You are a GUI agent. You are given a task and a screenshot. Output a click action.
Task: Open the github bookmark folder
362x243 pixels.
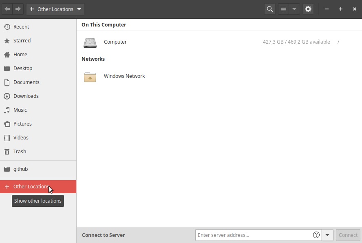tap(20, 169)
